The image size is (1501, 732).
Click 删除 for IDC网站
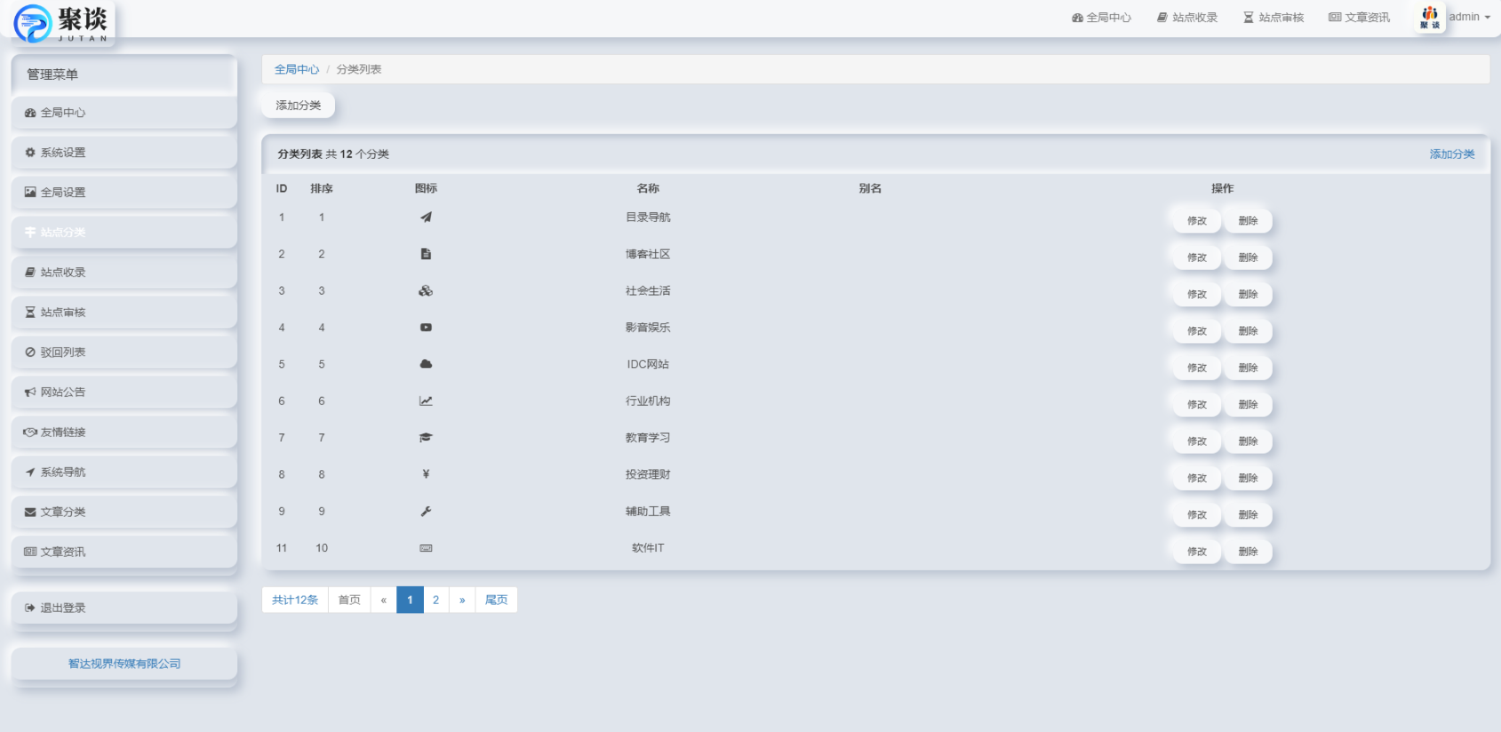tap(1248, 368)
